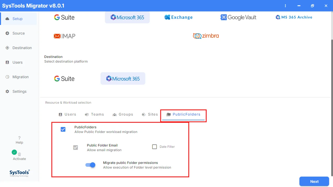Select Google Vault as source platform

238,17
